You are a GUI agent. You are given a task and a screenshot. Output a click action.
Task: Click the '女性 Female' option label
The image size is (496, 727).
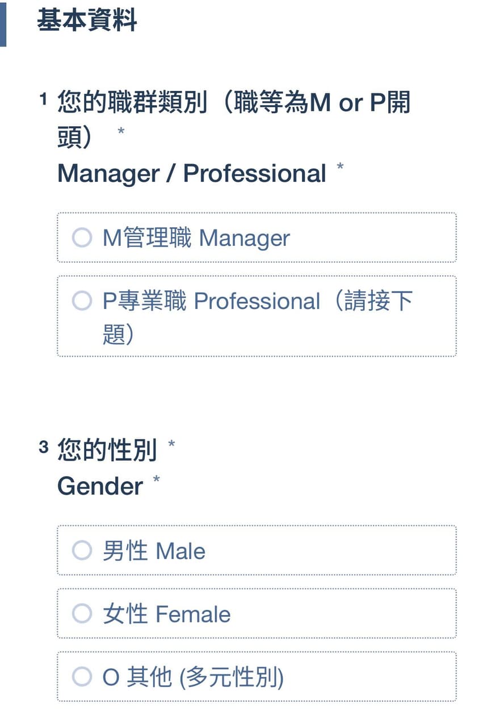click(x=166, y=614)
